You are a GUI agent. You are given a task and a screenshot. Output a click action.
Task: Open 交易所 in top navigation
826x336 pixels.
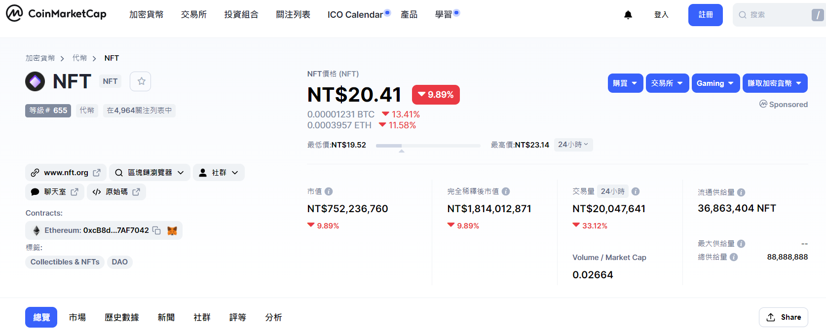coord(194,15)
